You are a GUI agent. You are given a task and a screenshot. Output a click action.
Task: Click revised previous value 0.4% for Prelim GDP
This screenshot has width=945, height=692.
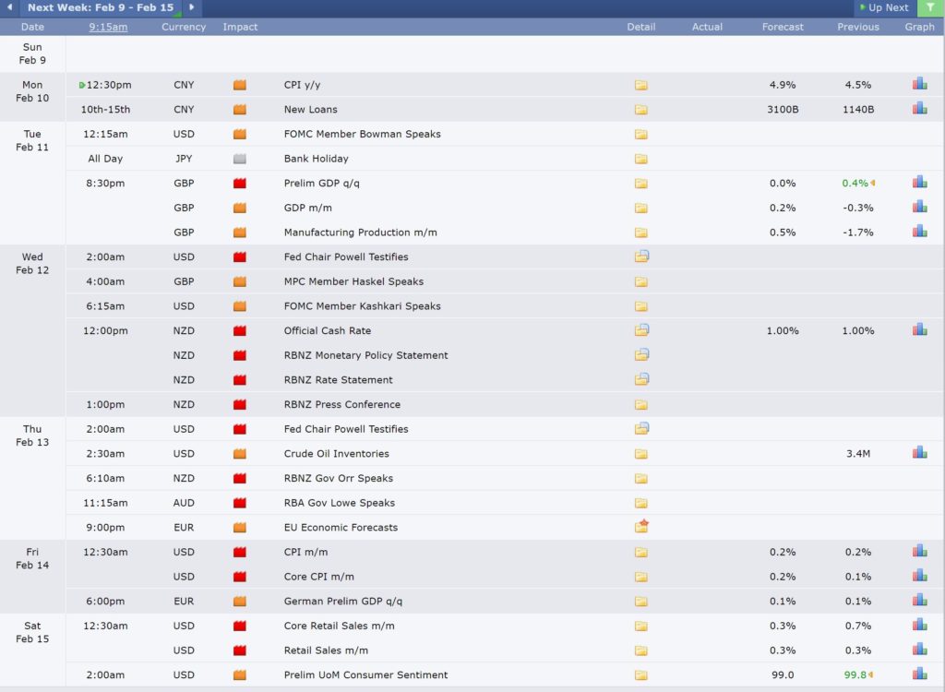[855, 184]
